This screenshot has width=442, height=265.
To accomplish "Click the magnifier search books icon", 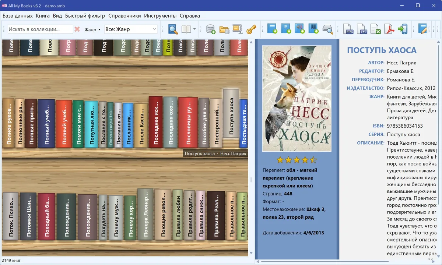I will 173,29.
